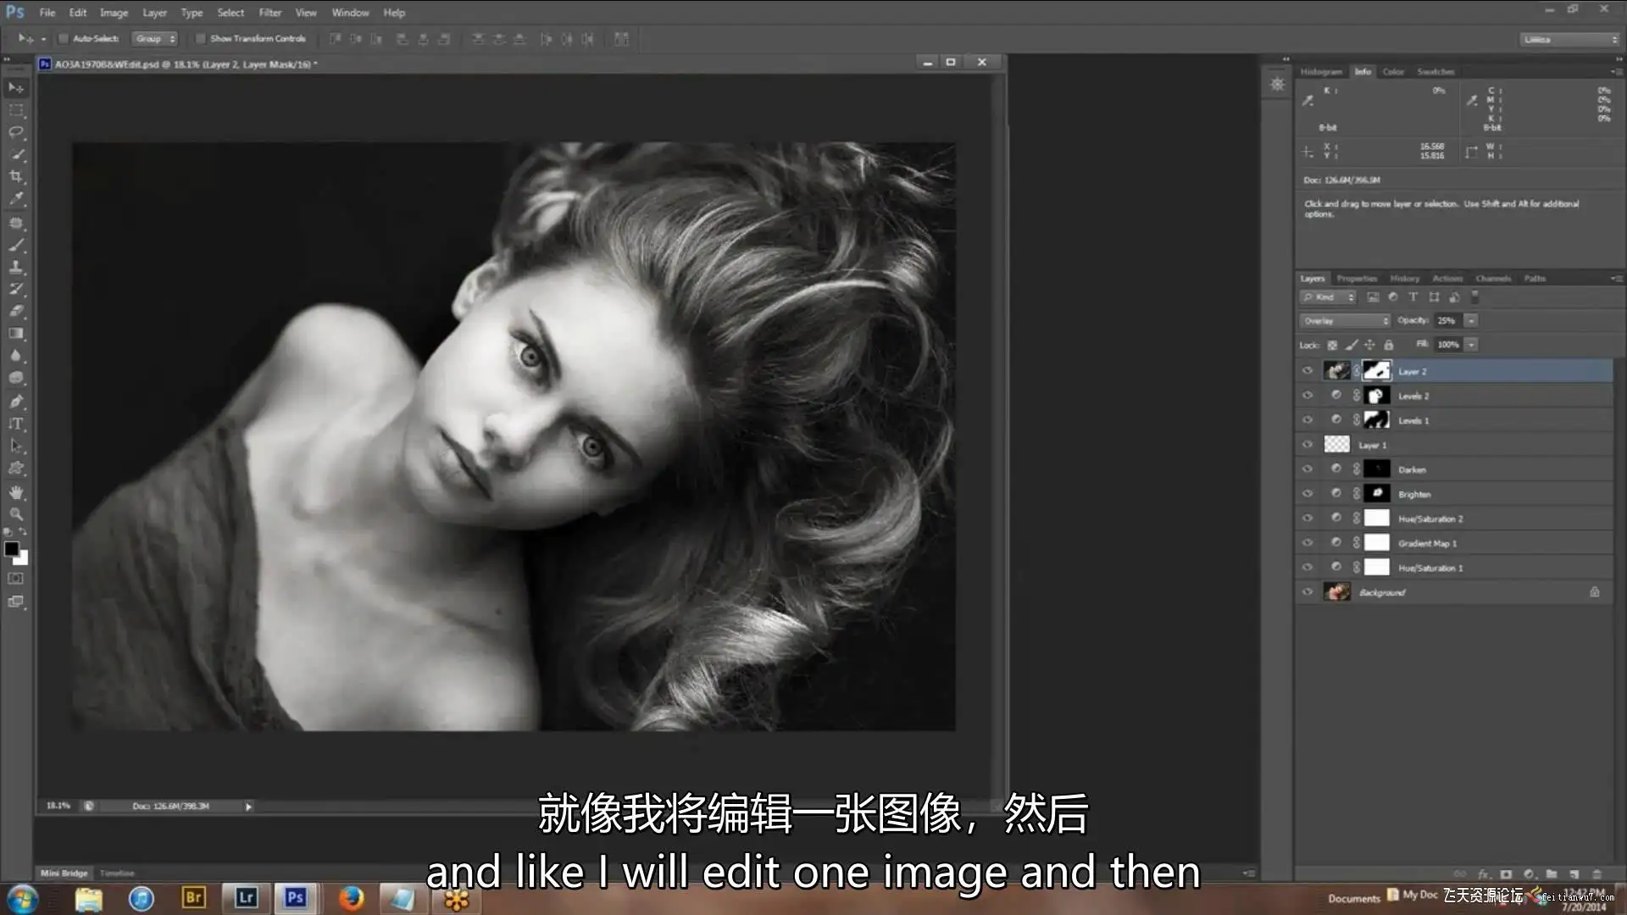Open the layer filter Kind dropdown

click(1329, 297)
